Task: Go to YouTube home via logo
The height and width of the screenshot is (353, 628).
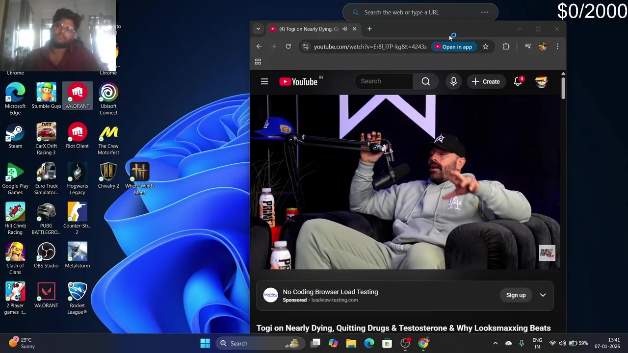Action: [298, 82]
